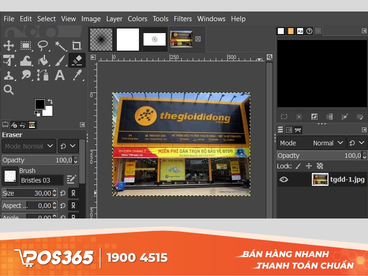Click the foreground color black swatch

(x=40, y=104)
